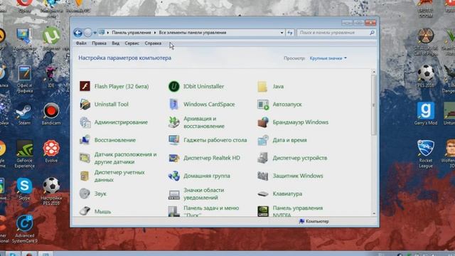The height and width of the screenshot is (256, 455).
Task: Click the vertical scrollbar thumb
Action: 374,105
